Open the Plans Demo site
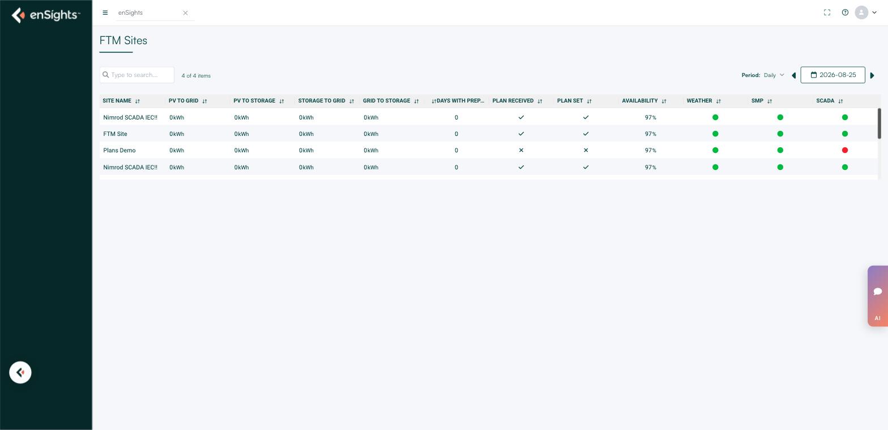 (x=119, y=151)
